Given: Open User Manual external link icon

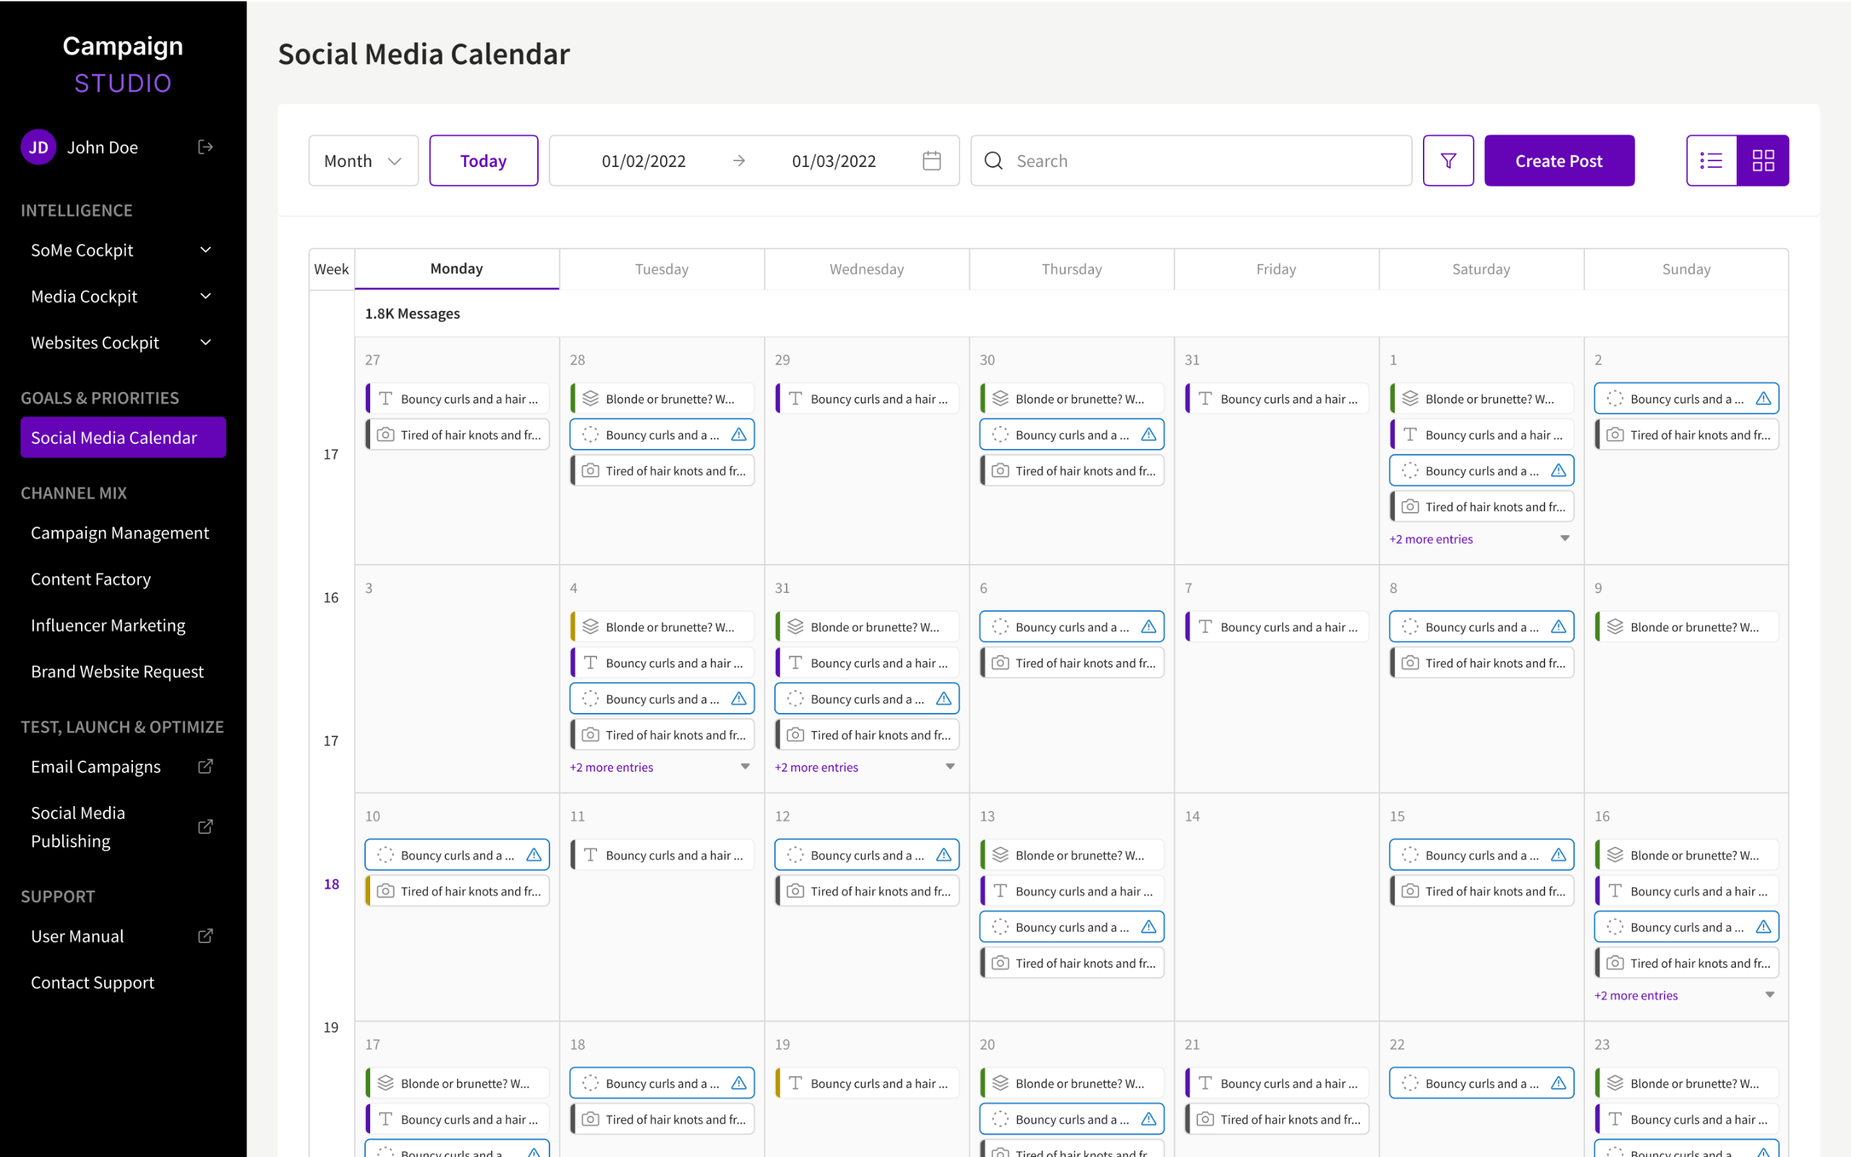Looking at the screenshot, I should coord(205,936).
